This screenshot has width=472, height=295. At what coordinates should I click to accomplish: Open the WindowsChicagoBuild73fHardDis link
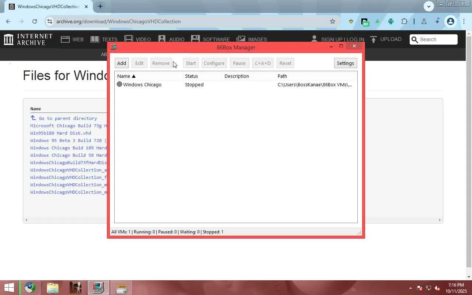point(69,163)
